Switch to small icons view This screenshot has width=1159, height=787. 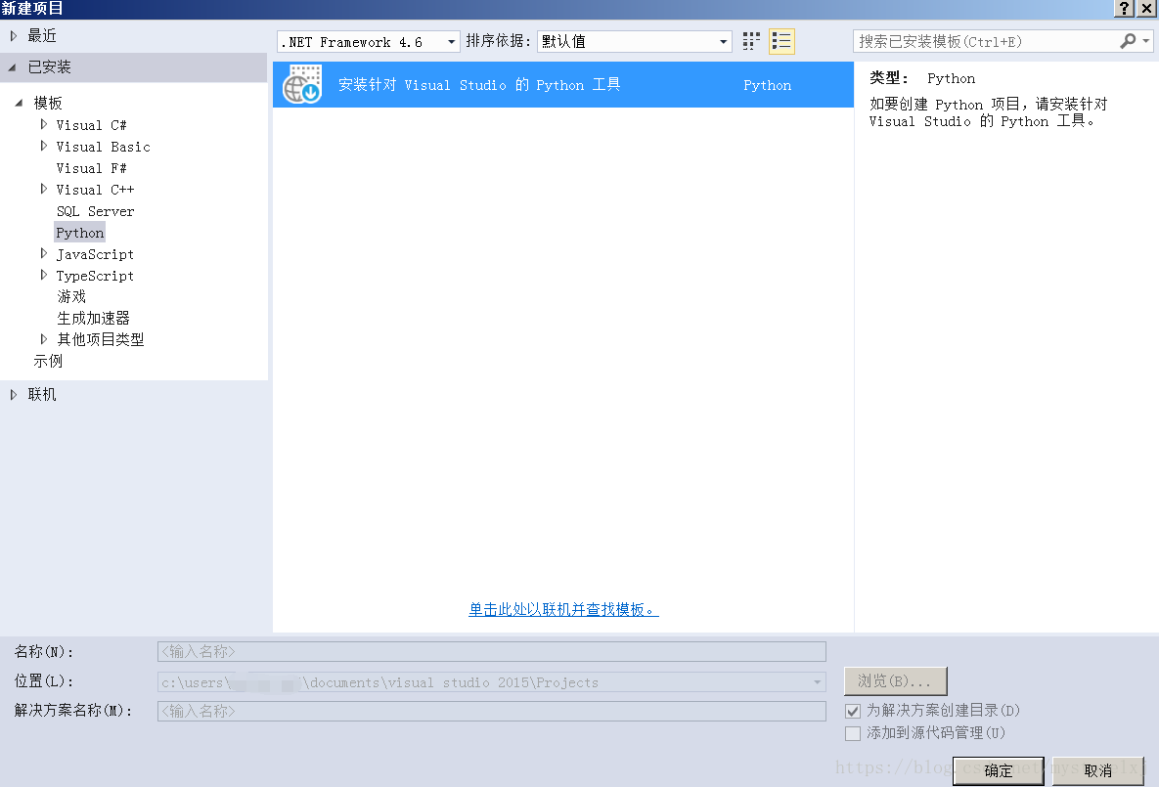pyautogui.click(x=751, y=41)
